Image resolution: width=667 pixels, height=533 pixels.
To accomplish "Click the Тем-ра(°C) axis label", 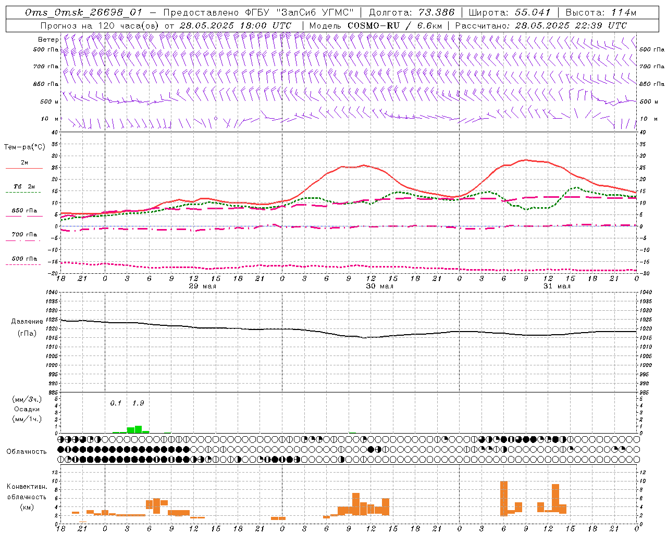I will tap(24, 147).
